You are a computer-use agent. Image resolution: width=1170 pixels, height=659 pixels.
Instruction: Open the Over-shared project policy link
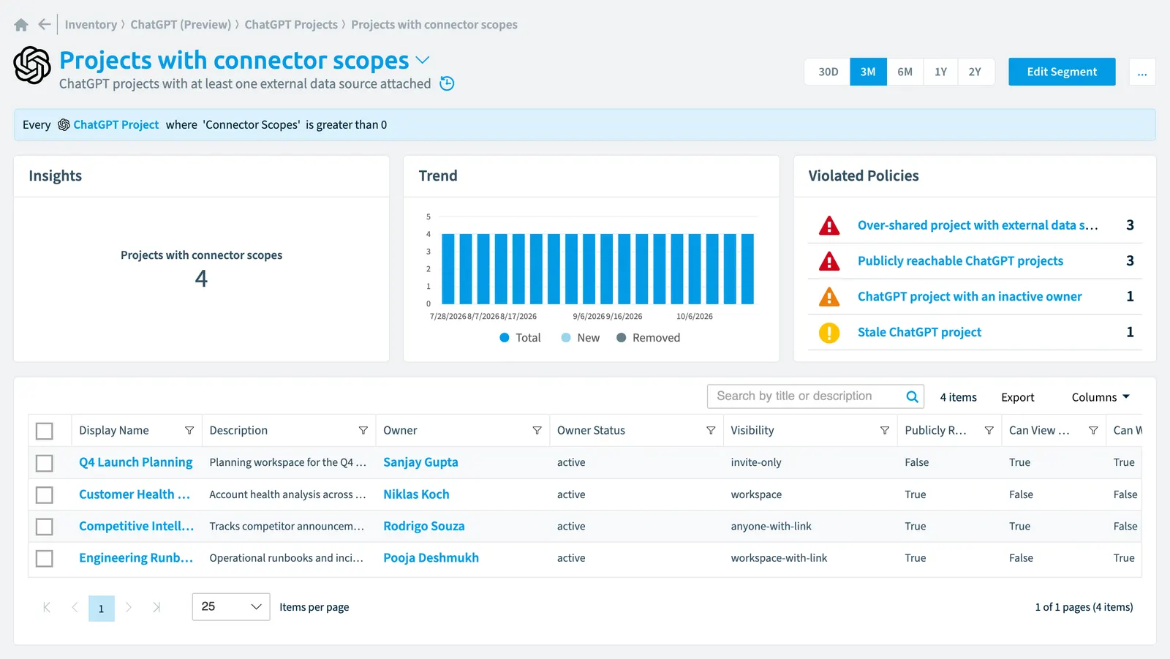[978, 225]
